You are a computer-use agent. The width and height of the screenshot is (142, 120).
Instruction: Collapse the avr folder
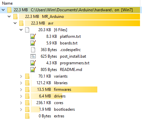tap(15, 23)
